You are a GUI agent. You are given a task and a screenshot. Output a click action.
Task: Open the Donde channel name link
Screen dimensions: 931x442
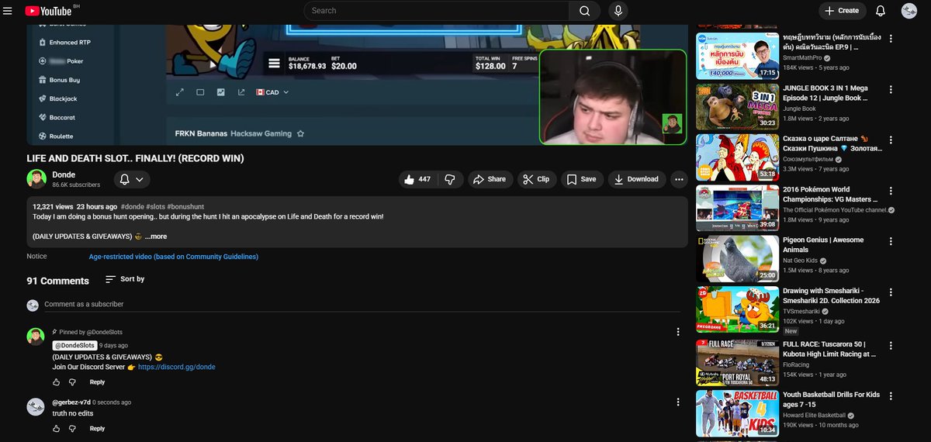tap(64, 174)
